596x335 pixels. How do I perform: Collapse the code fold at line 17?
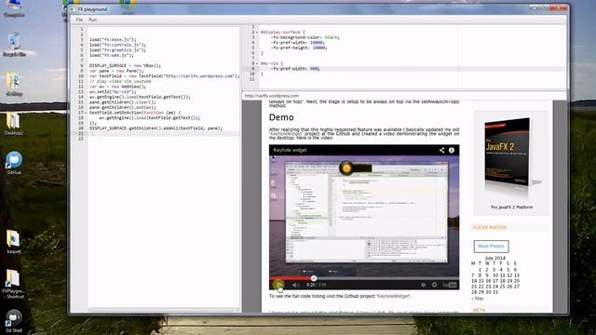click(86, 113)
